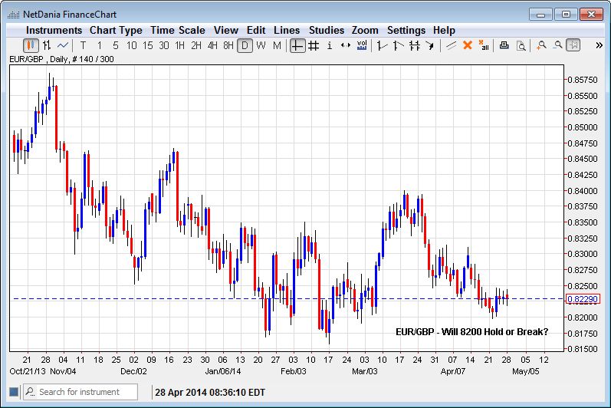Toggle the chart grid icon
Screen dimensions: 611x408
pos(314,45)
